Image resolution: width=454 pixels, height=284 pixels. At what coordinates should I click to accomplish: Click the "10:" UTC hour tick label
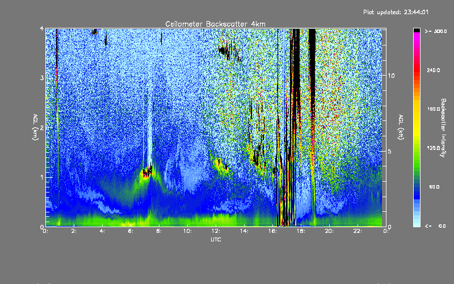pyautogui.click(x=187, y=231)
